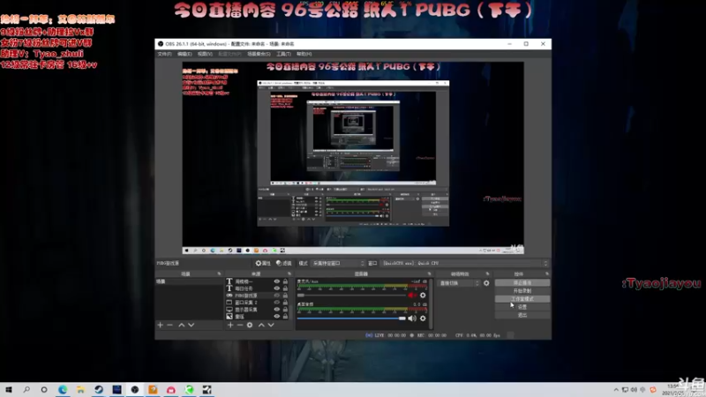Open the 窗口 window selection dropdown
The image size is (706, 397).
coord(464,263)
